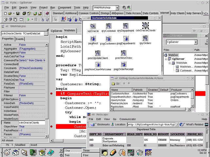This screenshot has height=157, width=210.
Task: Select the procNewOrder component icon
Action: [123, 53]
